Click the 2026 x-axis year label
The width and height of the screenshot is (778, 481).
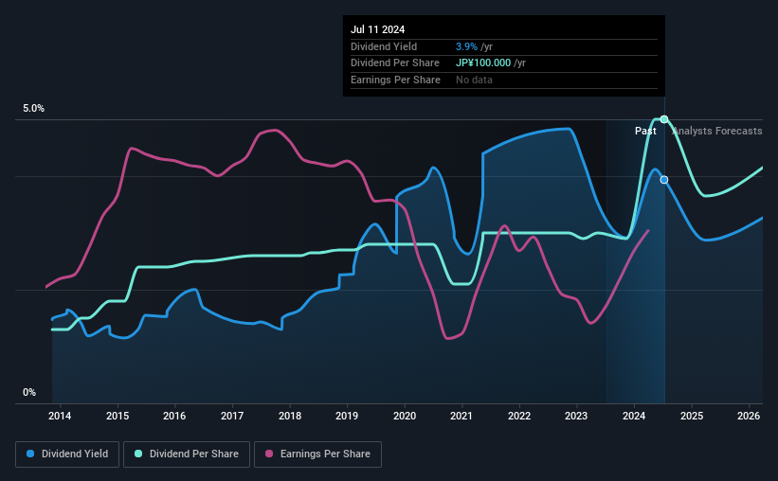coord(749,416)
